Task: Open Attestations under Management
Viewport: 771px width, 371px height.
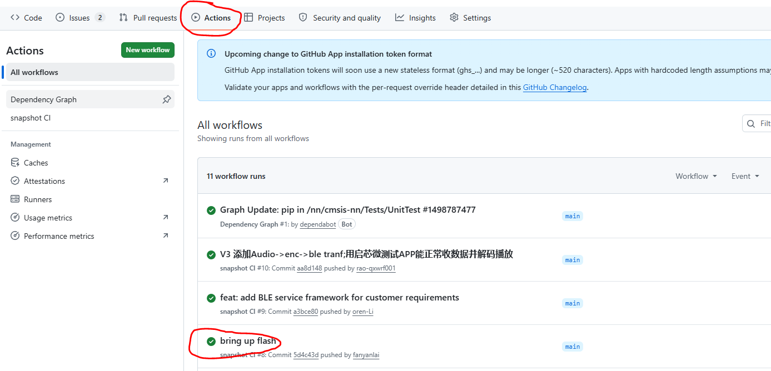Action: pos(90,181)
